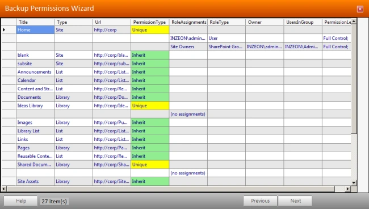The image size is (369, 209).
Task: Sort by the RoleType column header
Action: (227, 22)
